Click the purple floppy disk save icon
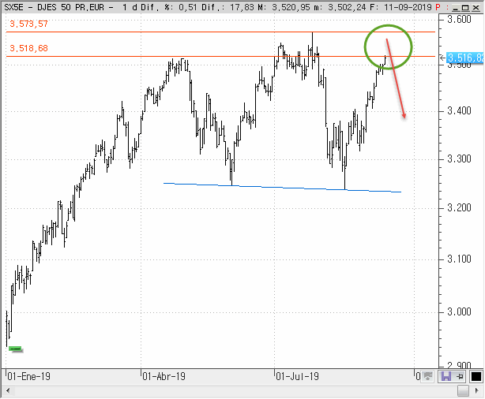 tap(446, 376)
